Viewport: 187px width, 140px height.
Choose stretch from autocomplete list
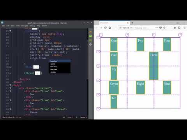click(x=60, y=72)
